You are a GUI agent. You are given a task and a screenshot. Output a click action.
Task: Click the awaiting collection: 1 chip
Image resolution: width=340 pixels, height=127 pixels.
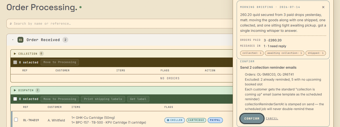click(x=285, y=53)
